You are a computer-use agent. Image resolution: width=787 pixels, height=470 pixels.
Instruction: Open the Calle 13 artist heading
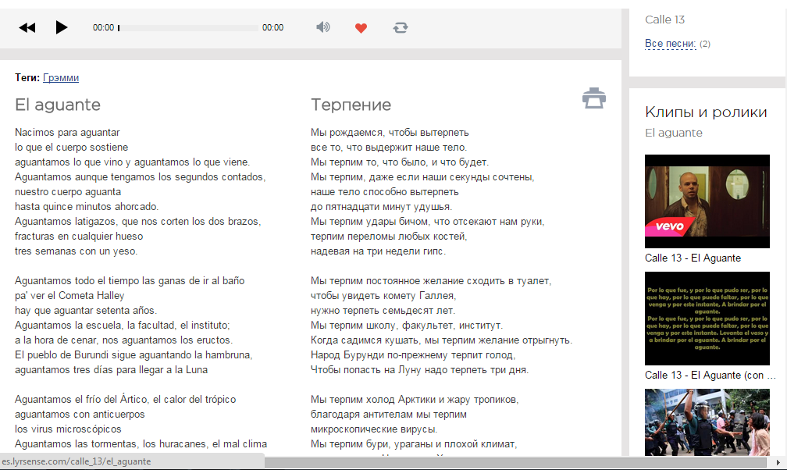(664, 20)
